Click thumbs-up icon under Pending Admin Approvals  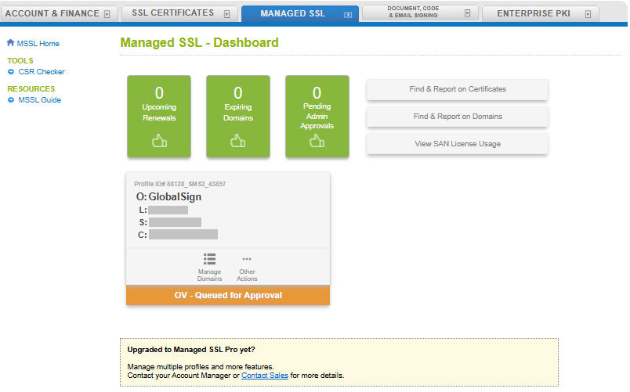317,141
